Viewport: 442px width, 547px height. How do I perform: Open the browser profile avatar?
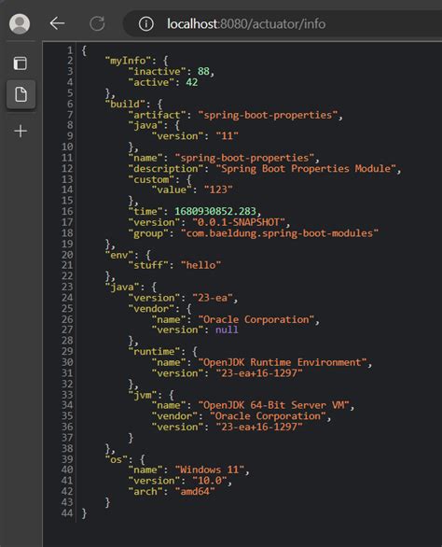20,23
